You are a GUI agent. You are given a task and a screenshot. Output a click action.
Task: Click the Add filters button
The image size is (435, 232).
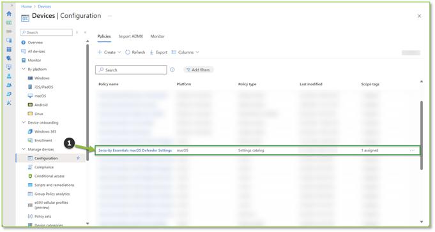[199, 69]
